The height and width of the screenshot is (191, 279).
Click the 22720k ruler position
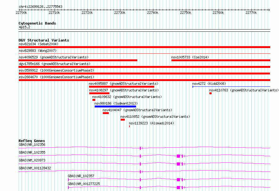pos(87,13)
